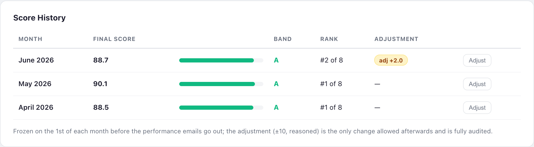Click Adjust button for June 2026
Viewport: 534px width, 147px height.
point(477,60)
